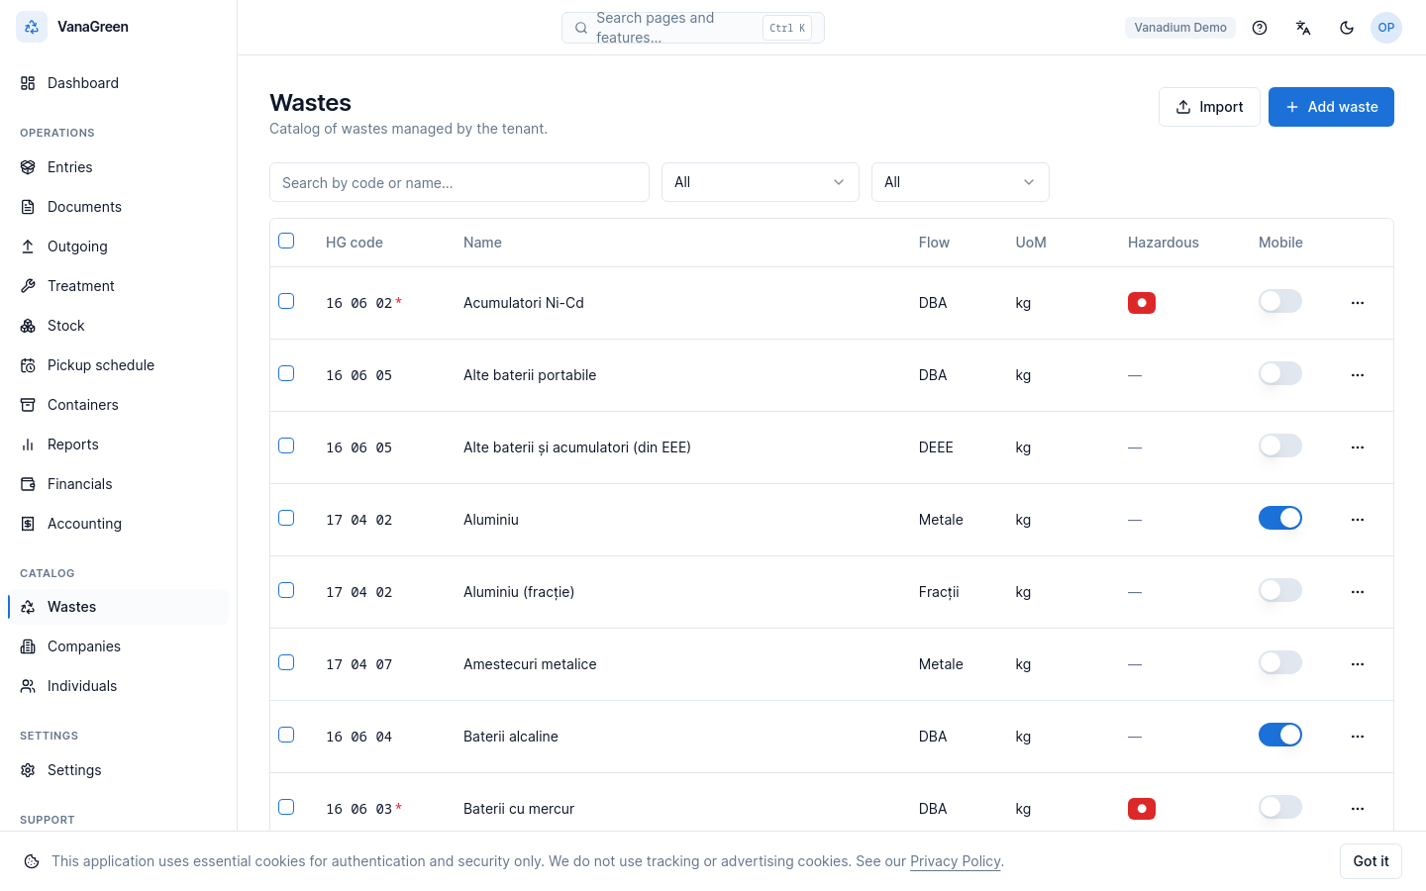
Task: Open Financials in the sidebar
Action: coord(118,484)
